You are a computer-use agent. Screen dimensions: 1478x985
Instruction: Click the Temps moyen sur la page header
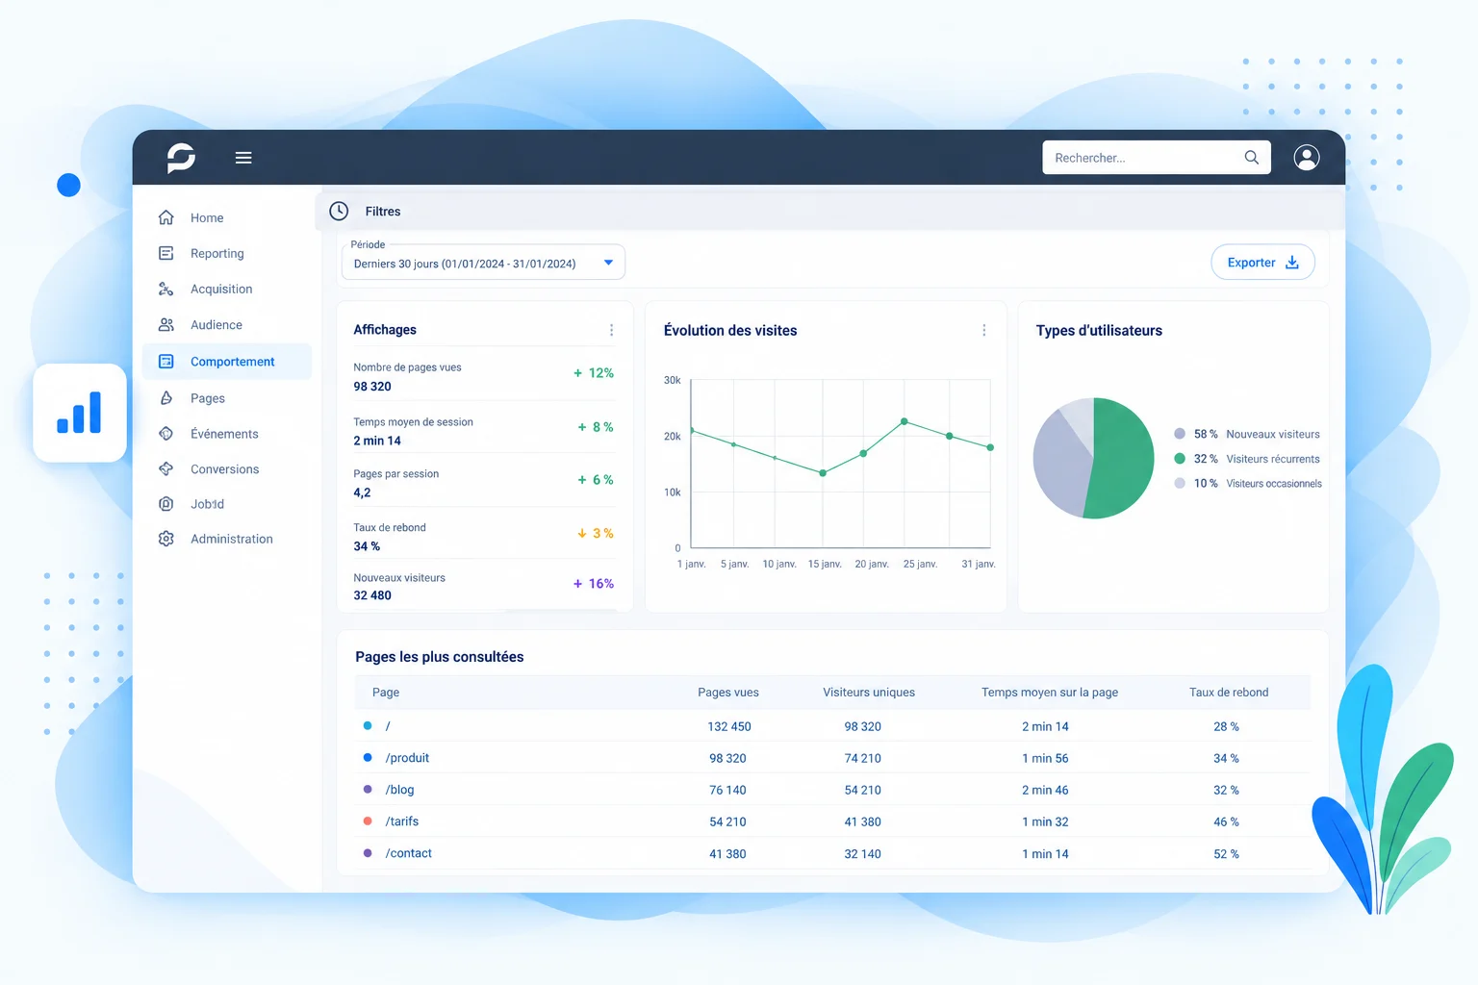1050,693
